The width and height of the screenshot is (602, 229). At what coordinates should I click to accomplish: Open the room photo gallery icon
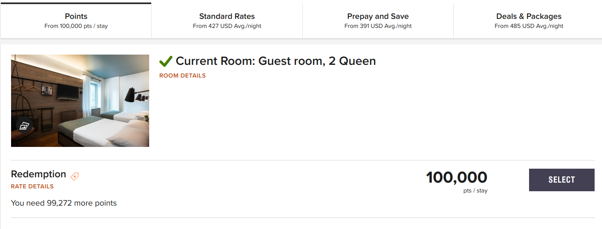click(x=25, y=126)
